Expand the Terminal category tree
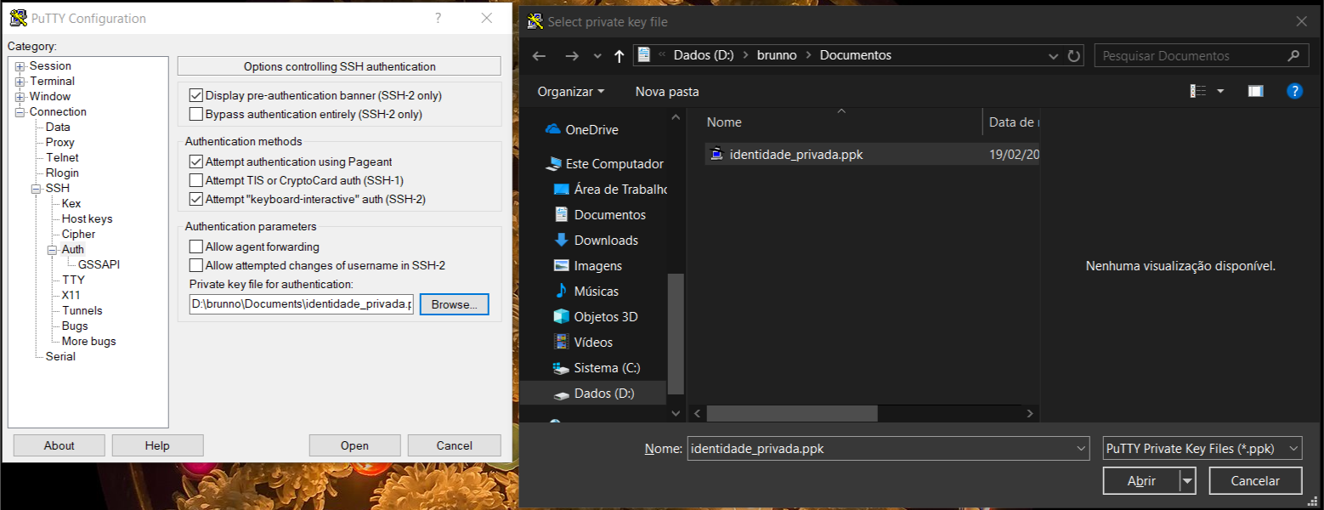 pyautogui.click(x=19, y=81)
